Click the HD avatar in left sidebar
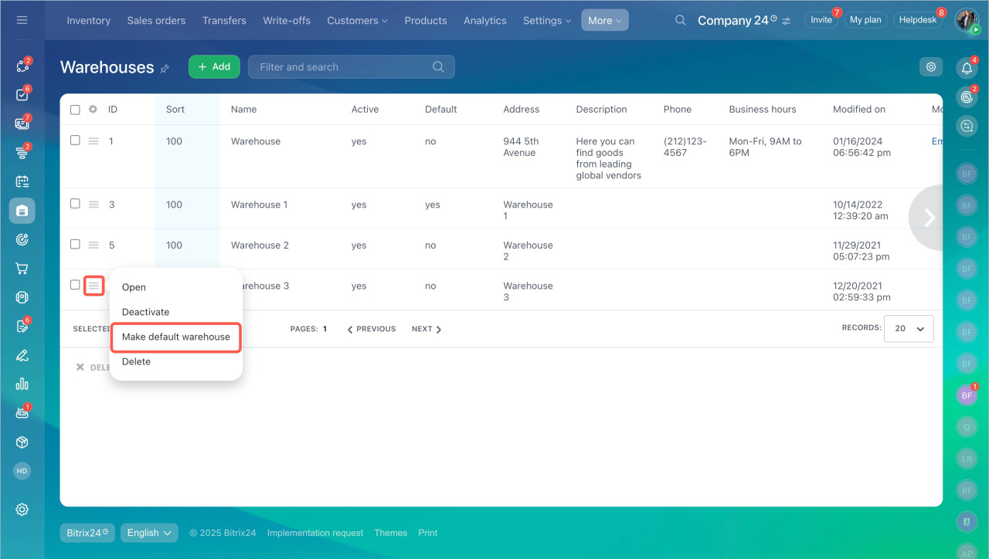 pyautogui.click(x=22, y=470)
